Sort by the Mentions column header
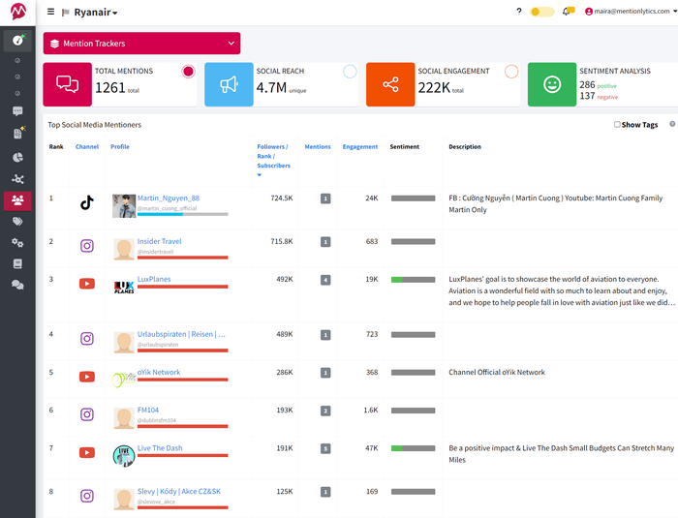 tap(318, 146)
